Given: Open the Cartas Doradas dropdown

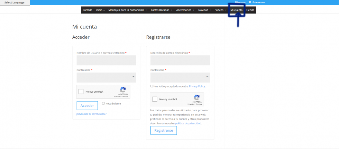Looking at the screenshot, I should coord(162,10).
